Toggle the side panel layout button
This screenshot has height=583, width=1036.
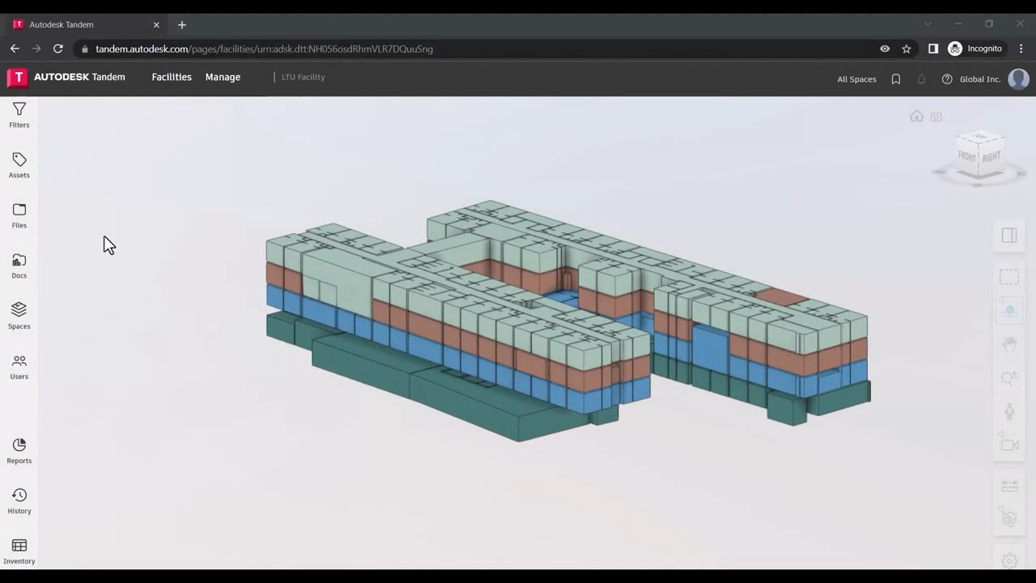pyautogui.click(x=1008, y=236)
